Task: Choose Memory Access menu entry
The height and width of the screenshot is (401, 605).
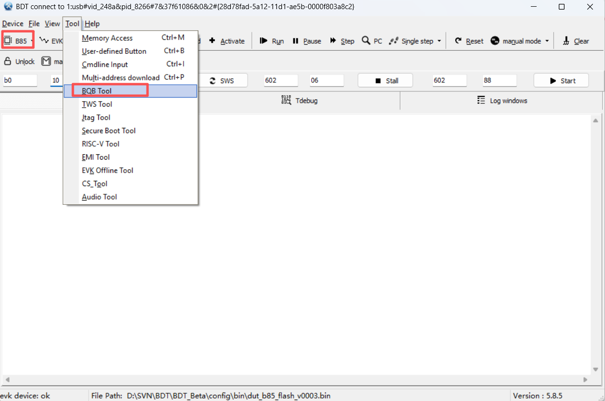Action: 107,38
